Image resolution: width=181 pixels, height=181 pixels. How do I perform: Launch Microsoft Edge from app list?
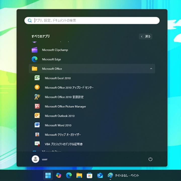point(34,59)
